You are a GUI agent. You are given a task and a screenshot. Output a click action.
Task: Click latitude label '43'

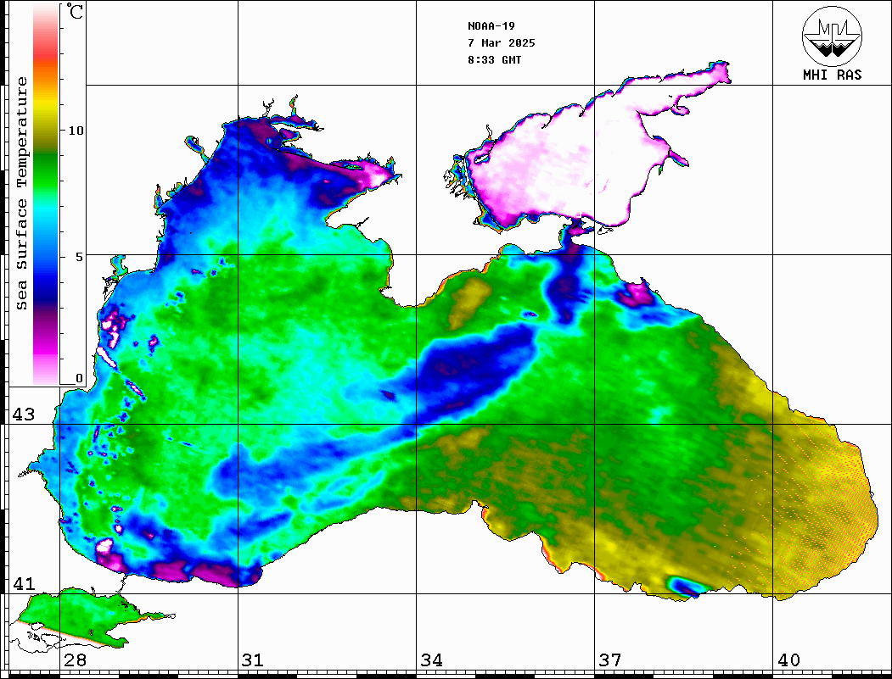24,415
